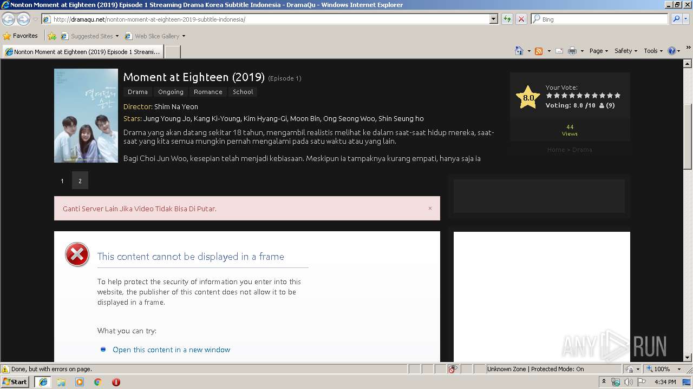Open the Safety menu
The image size is (693, 389).
[625, 51]
